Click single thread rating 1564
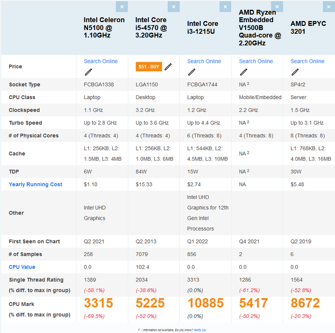335x333 pixels. [297, 280]
